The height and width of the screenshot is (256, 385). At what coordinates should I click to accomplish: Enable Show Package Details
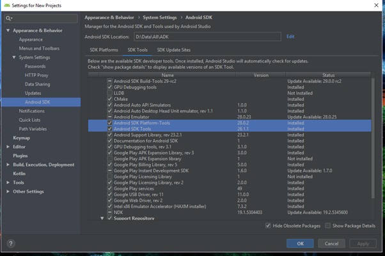click(x=327, y=225)
